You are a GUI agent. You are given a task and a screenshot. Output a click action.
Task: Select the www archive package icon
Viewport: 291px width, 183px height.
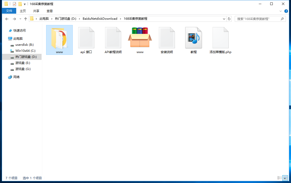pyautogui.click(x=140, y=38)
